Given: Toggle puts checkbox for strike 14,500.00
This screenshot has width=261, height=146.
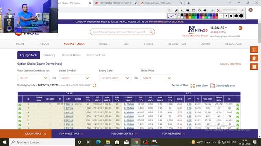Looking at the screenshot, I should [238, 121].
